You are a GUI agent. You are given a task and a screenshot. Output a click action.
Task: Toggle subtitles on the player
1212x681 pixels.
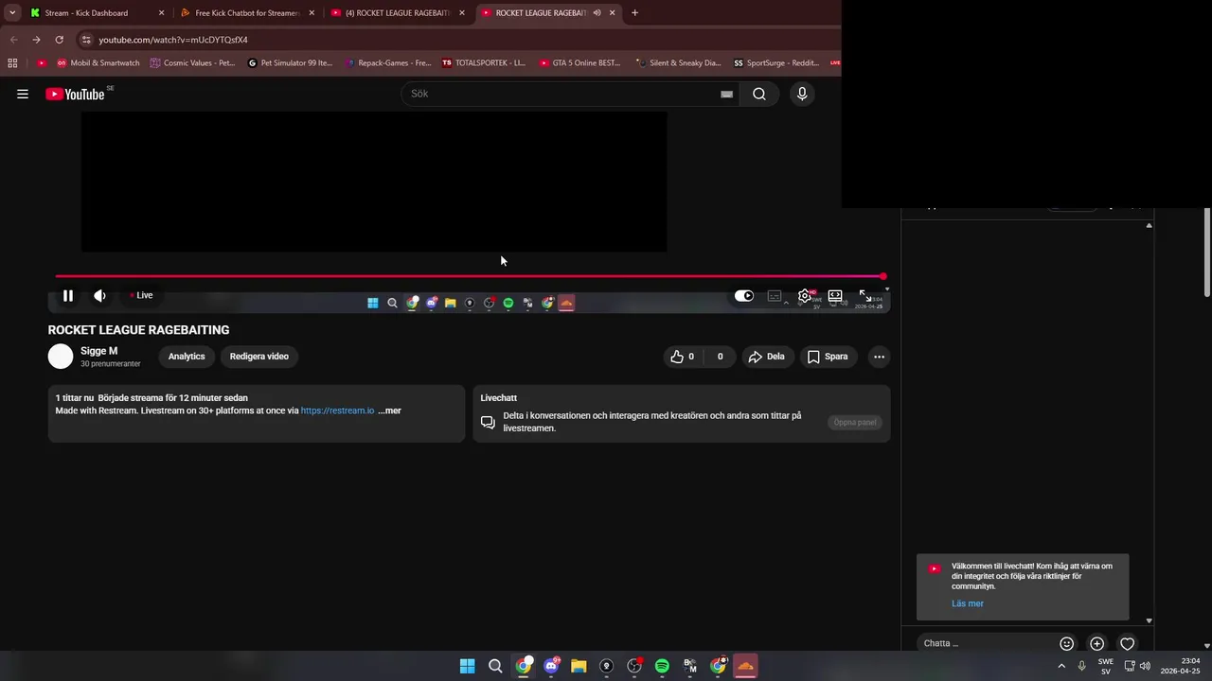tap(774, 295)
